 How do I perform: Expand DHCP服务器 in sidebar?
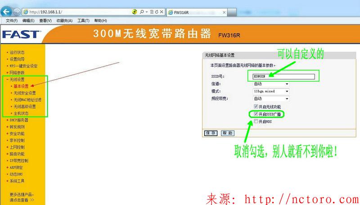[19, 120]
